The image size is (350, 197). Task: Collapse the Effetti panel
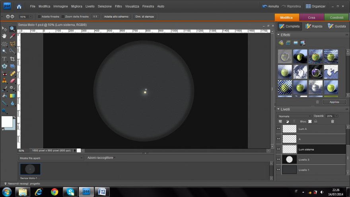pos(278,35)
